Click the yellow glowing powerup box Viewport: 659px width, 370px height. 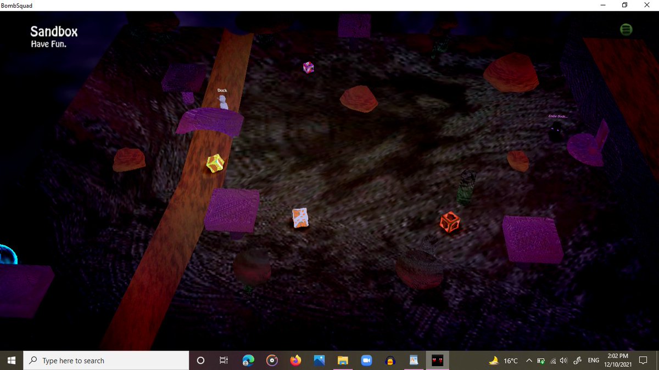click(215, 163)
